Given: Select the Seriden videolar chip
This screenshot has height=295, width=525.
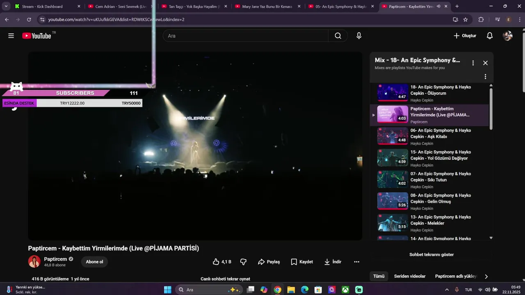Looking at the screenshot, I should point(410,276).
